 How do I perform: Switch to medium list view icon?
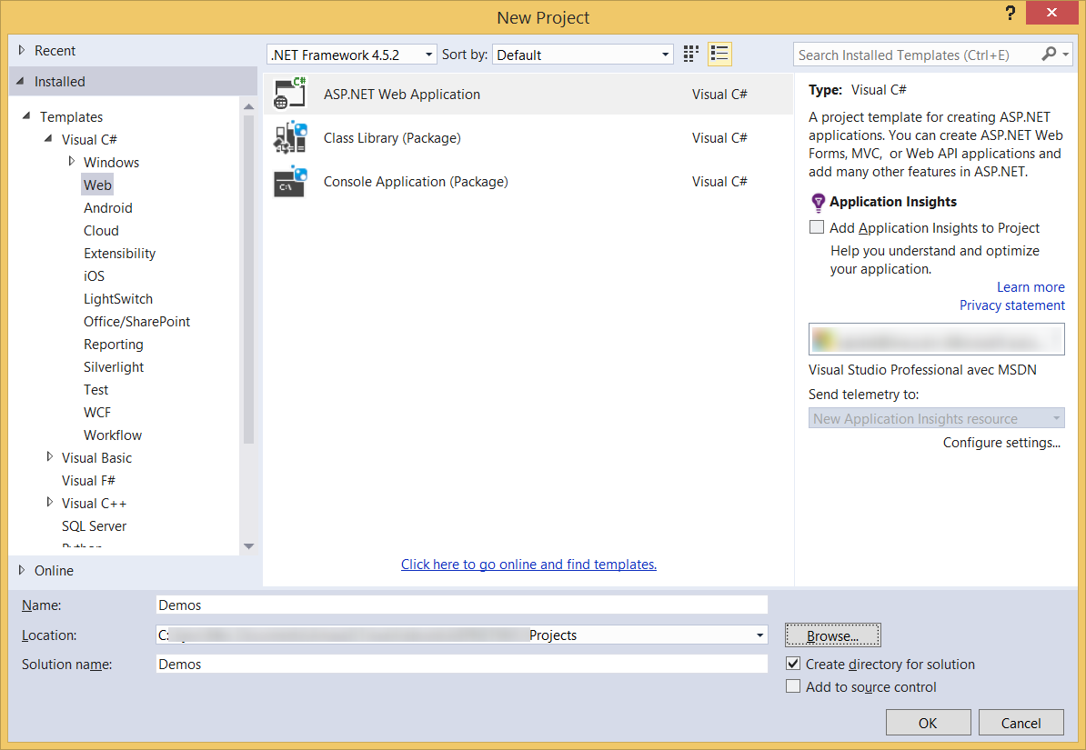719,55
